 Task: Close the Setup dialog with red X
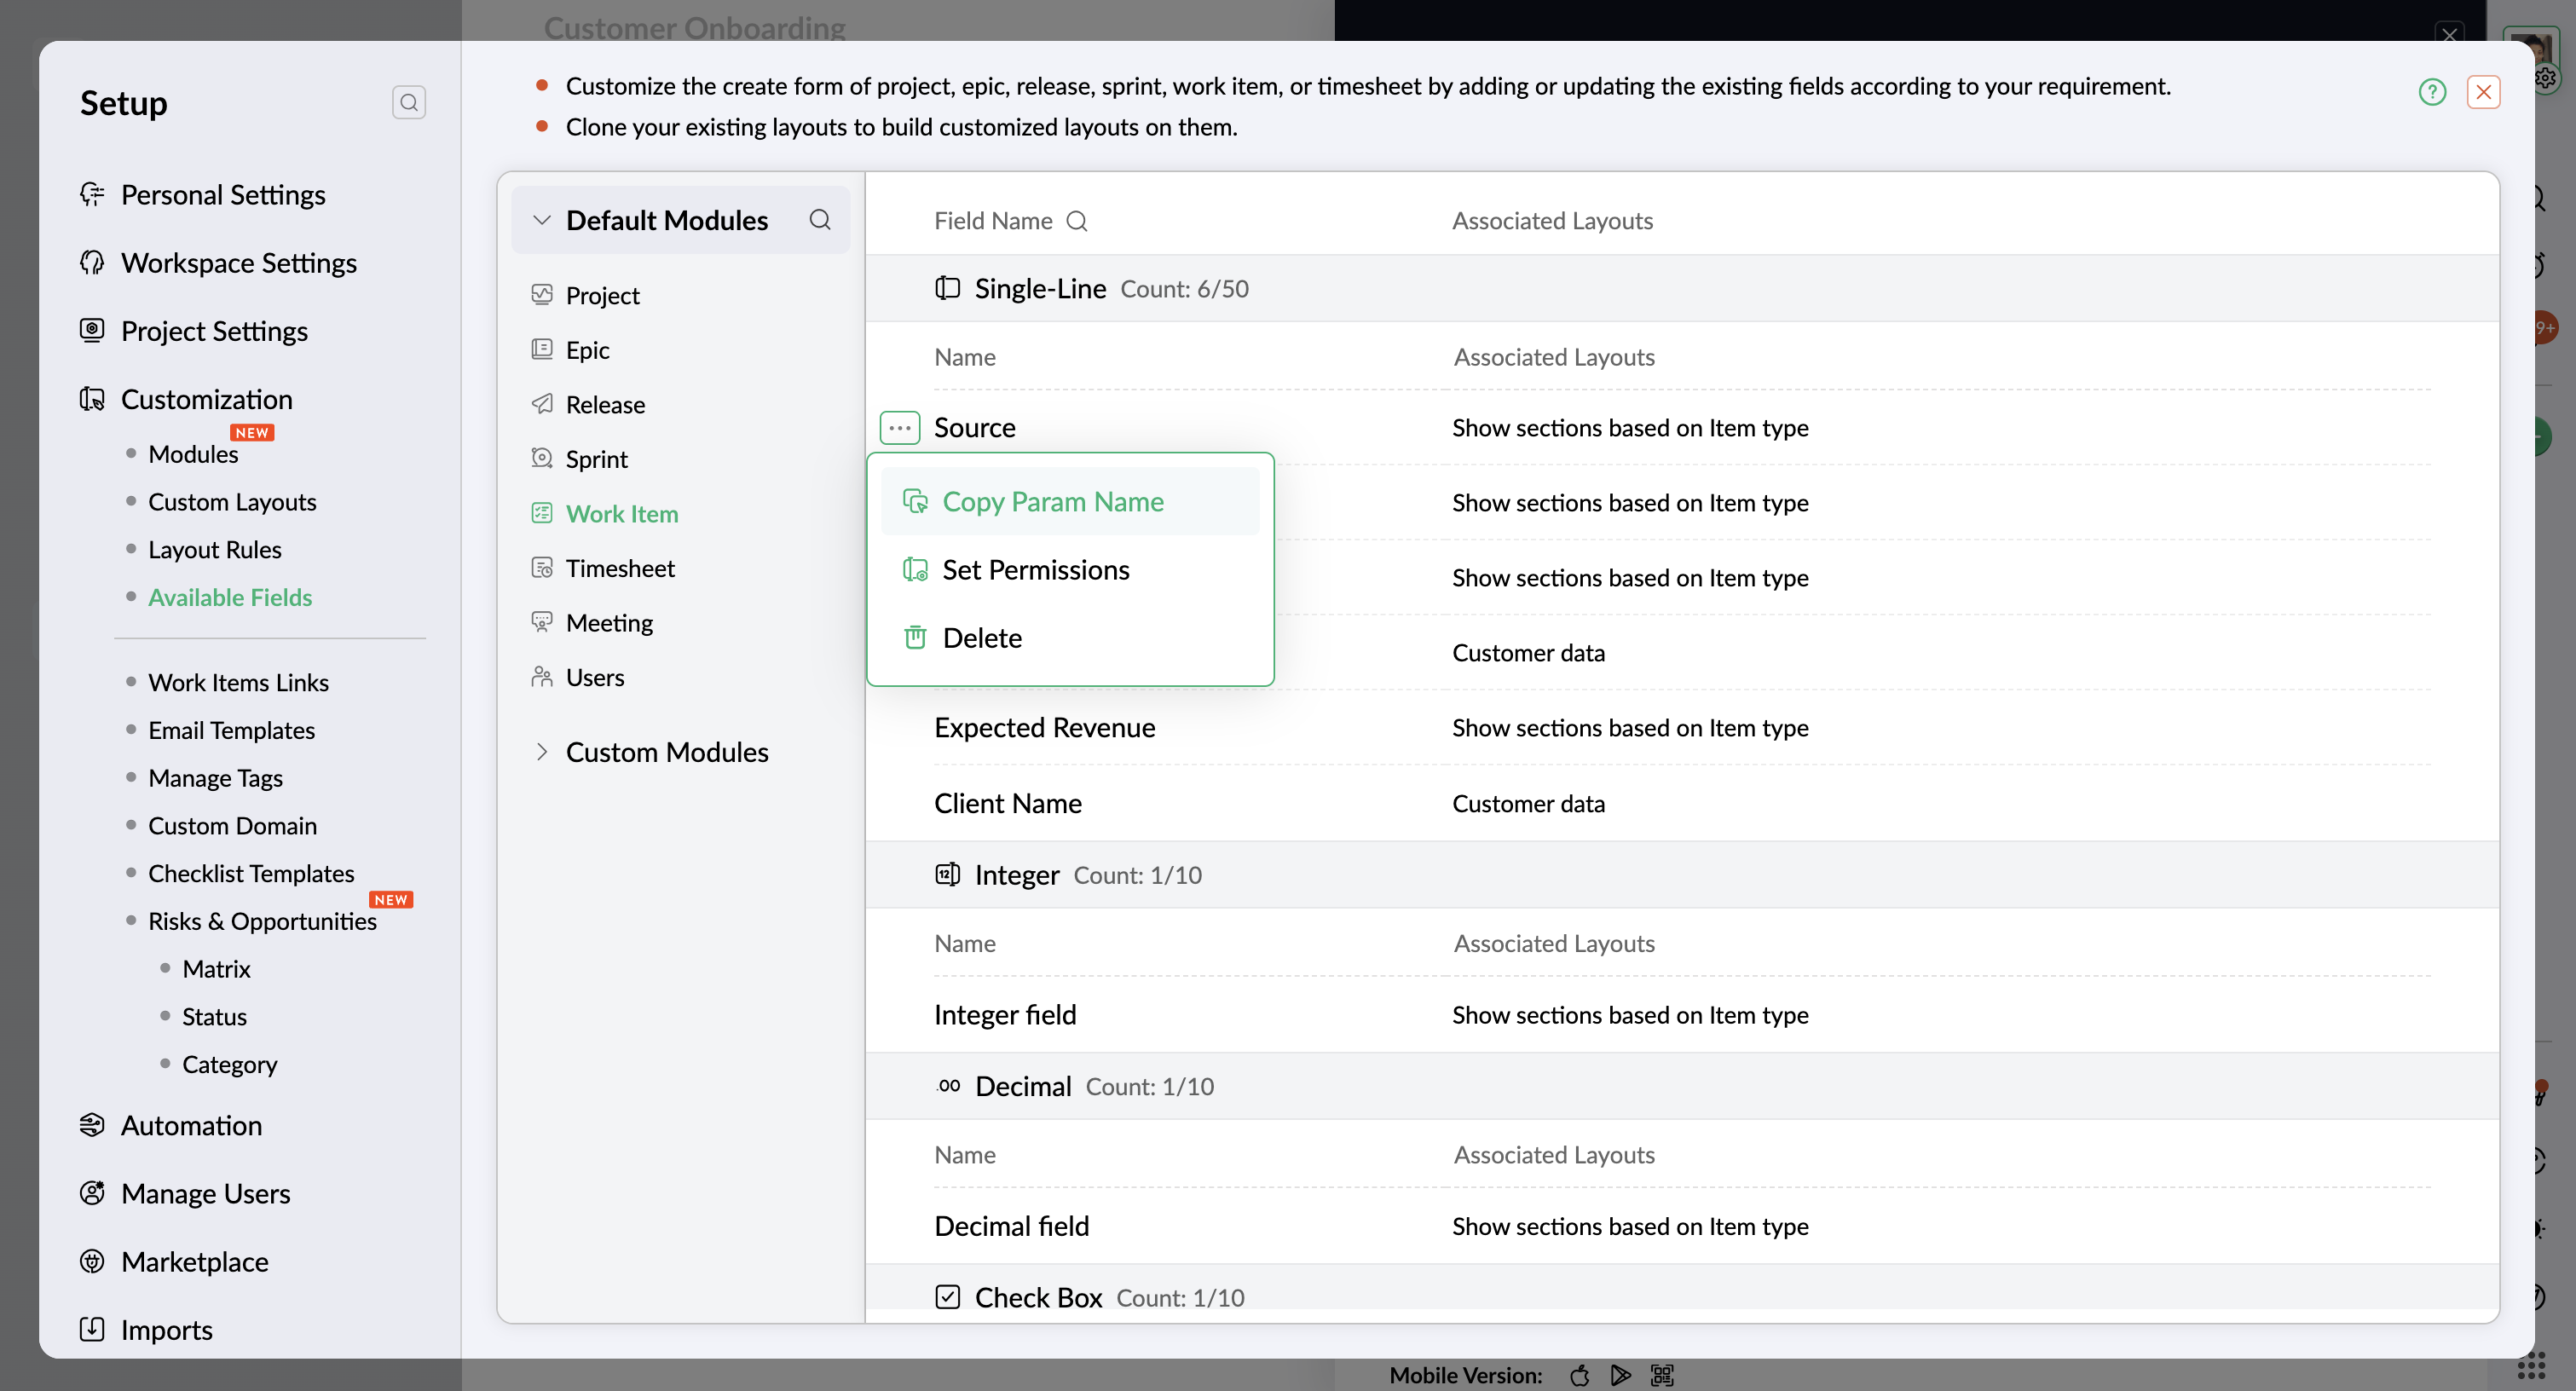(x=2483, y=92)
